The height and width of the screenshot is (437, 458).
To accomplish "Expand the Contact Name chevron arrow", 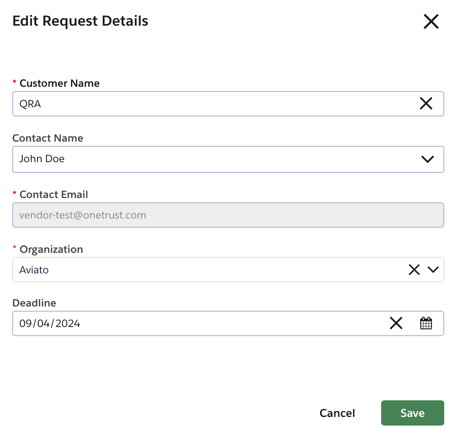I will [427, 159].
